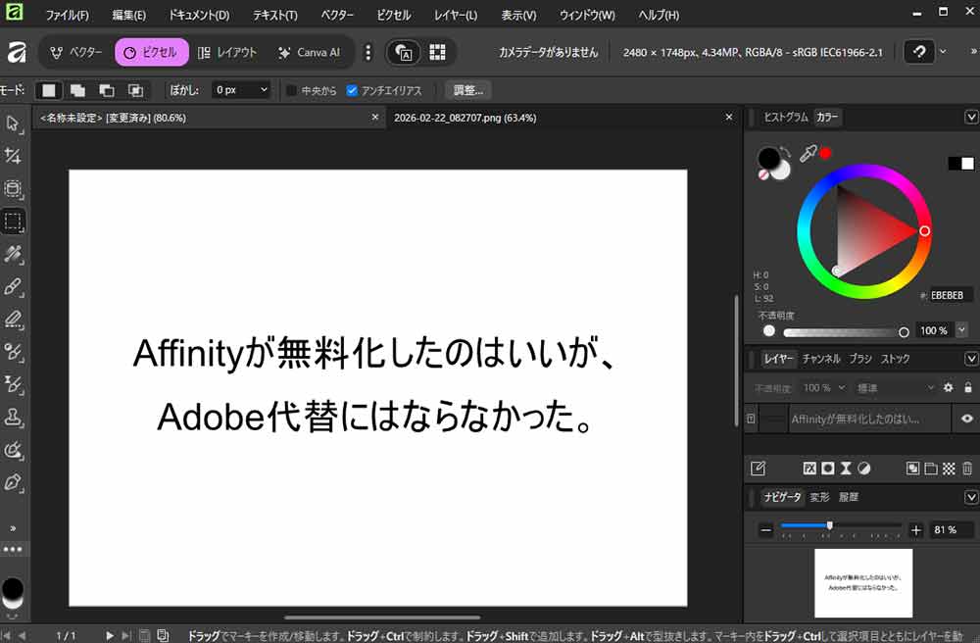Hide the Affinity text layer
Viewport: 980px width, 643px height.
966,419
